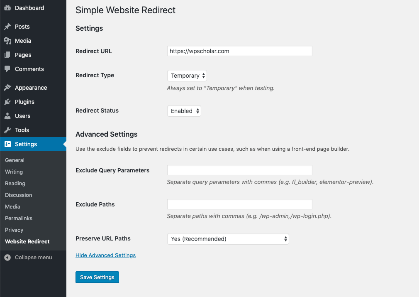
Task: Click the Appearance paintbrush icon
Action: [x=7, y=88]
